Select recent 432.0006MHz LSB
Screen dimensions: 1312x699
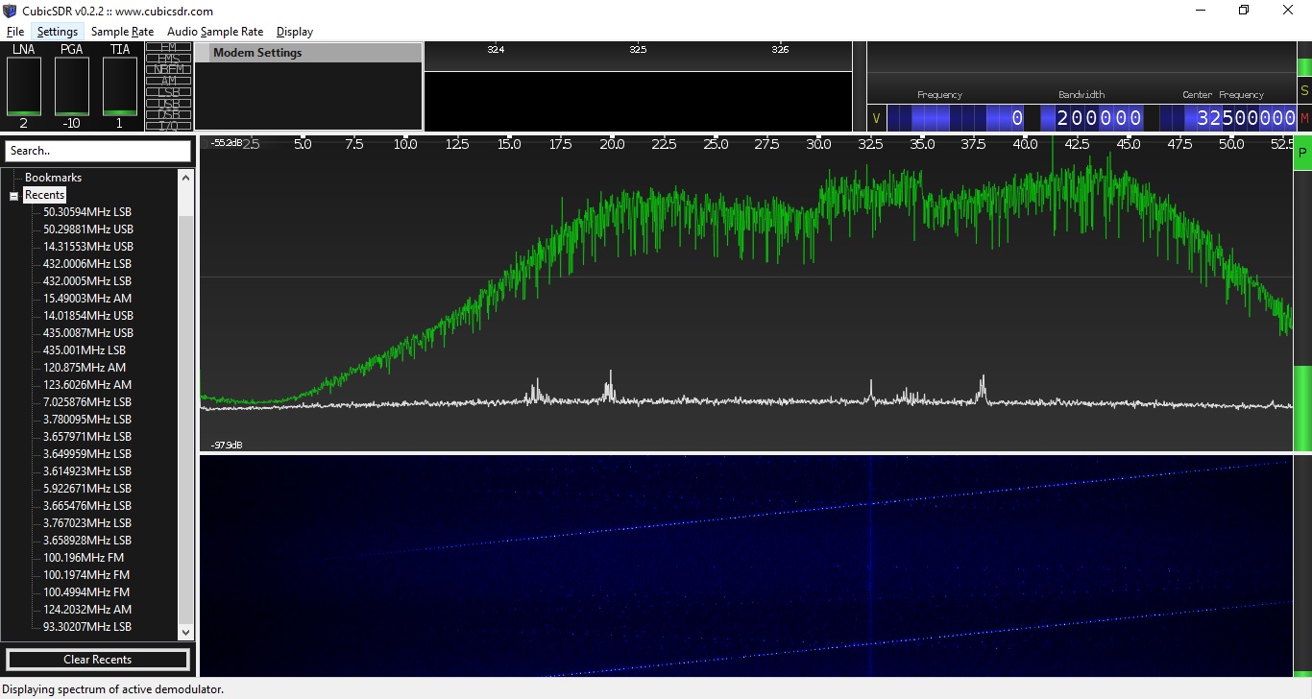click(x=87, y=264)
